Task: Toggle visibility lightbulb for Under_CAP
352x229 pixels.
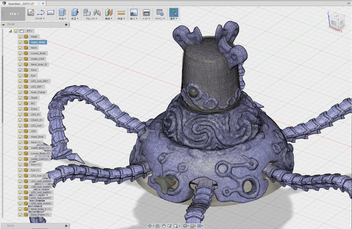Action: tap(20, 59)
